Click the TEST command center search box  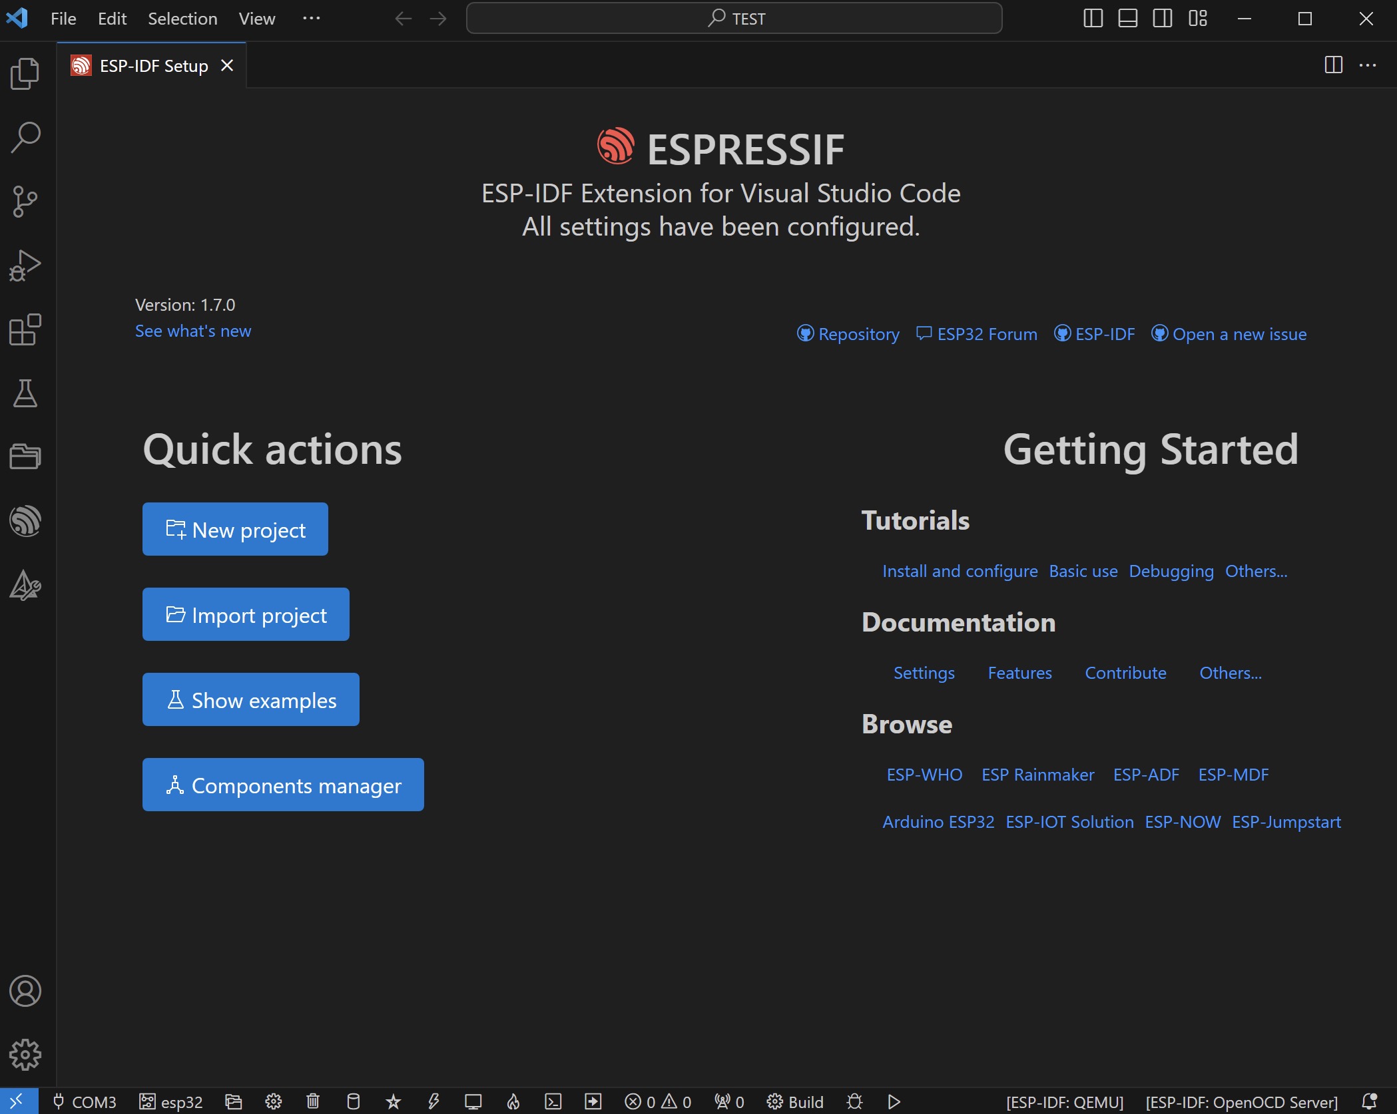pyautogui.click(x=734, y=19)
